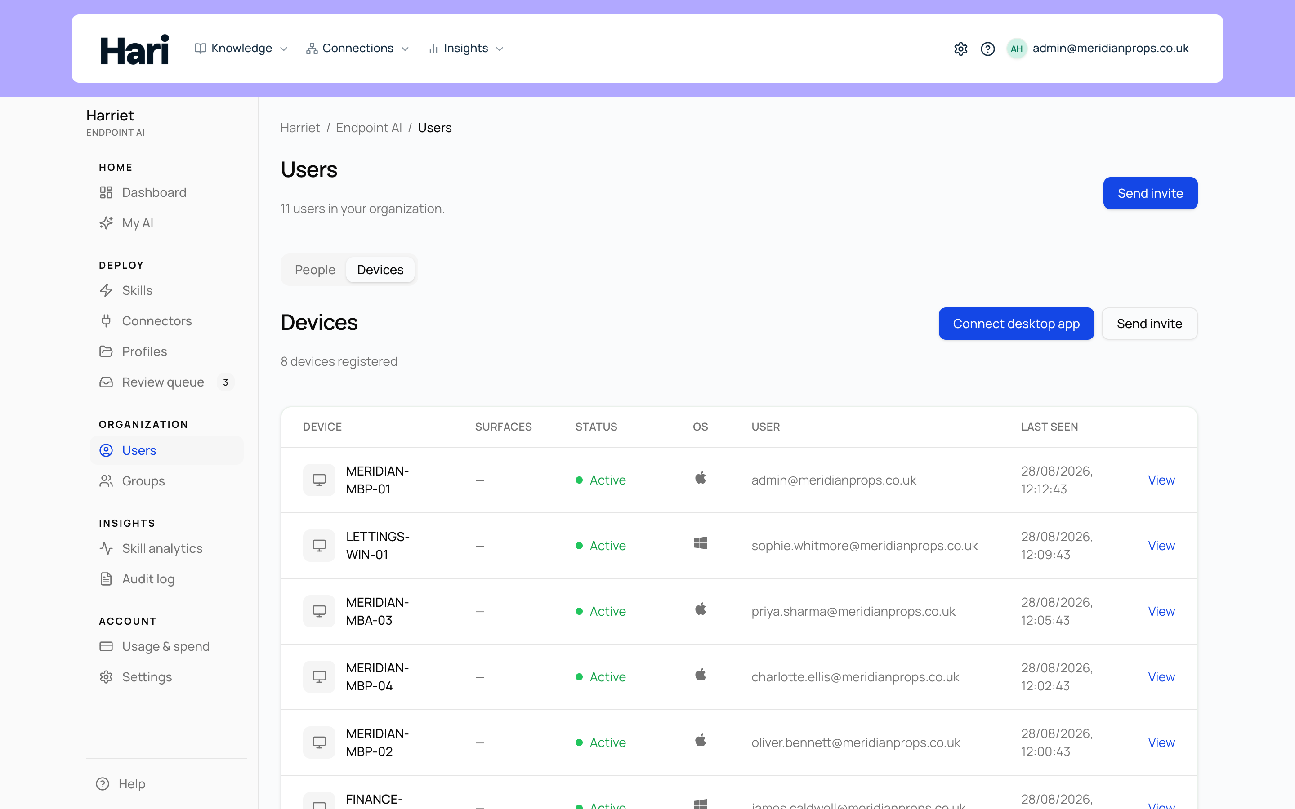Sort by the LAST SEEN column header
1295x809 pixels.
[x=1049, y=427]
